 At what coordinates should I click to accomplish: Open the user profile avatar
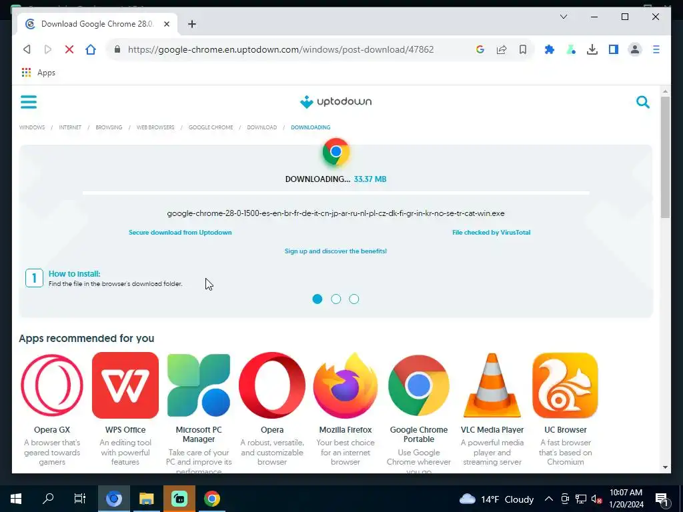[x=635, y=49]
